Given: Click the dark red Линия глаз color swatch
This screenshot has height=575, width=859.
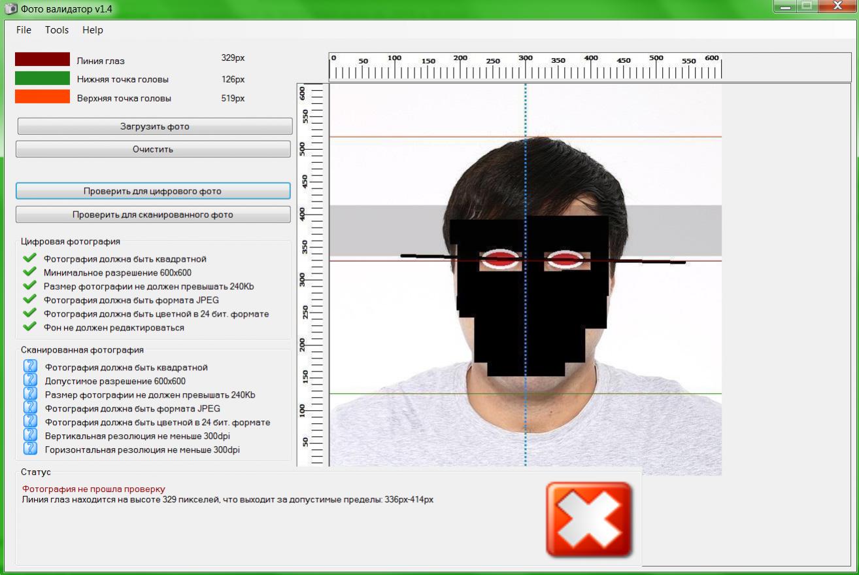Looking at the screenshot, I should point(42,60).
